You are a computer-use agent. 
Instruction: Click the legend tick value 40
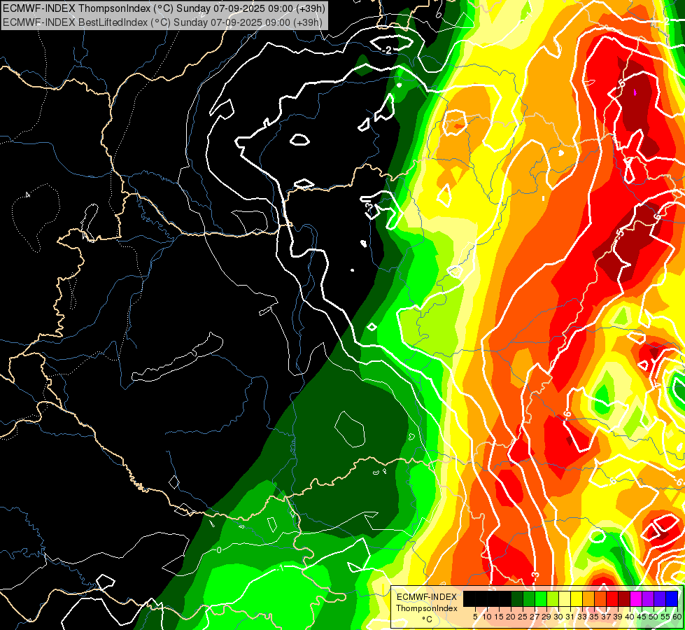pyautogui.click(x=630, y=617)
